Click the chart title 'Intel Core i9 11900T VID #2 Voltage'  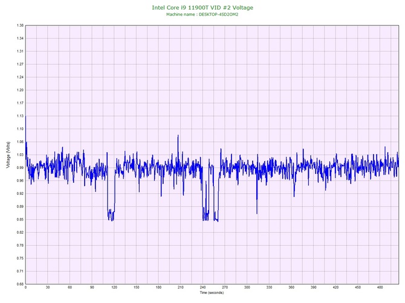(202, 8)
